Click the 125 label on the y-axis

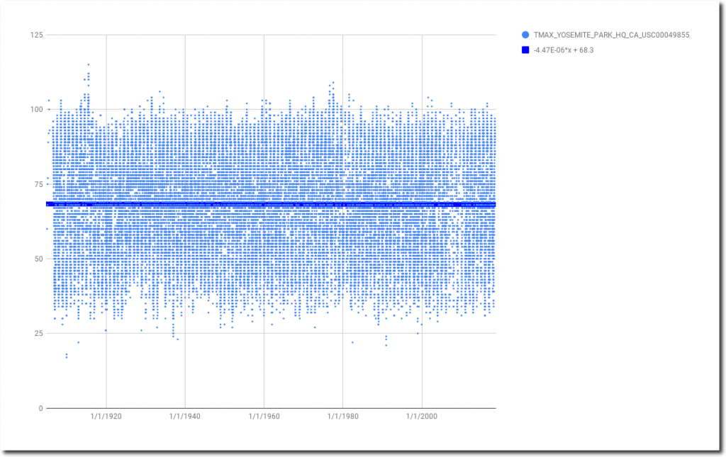pyautogui.click(x=35, y=35)
